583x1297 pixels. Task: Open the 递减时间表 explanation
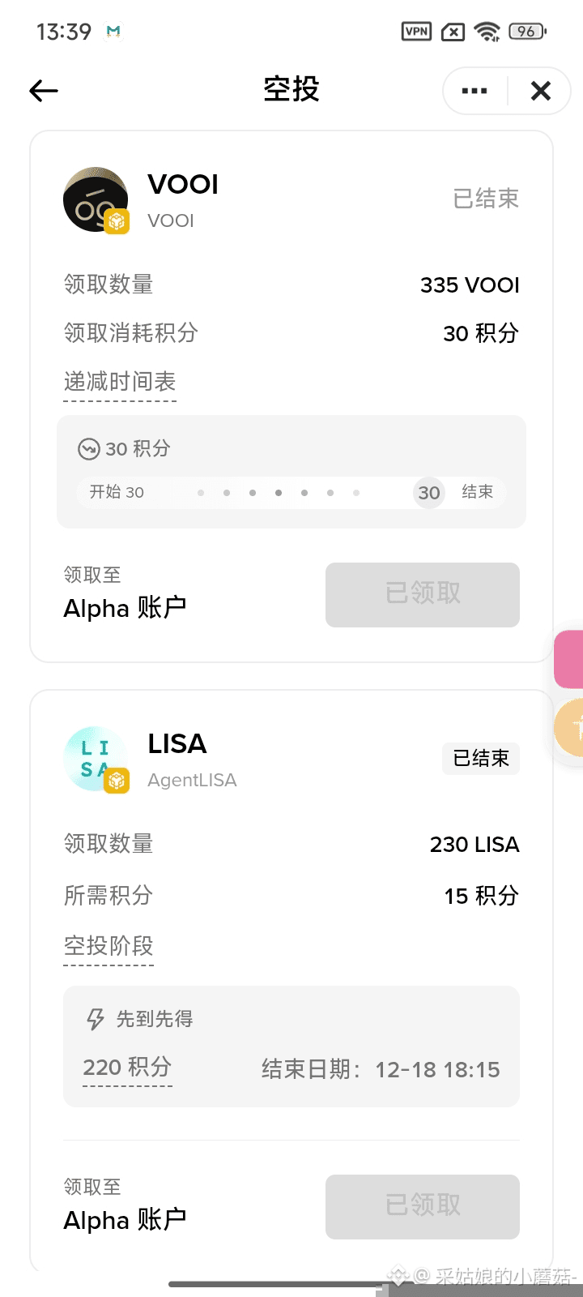120,382
